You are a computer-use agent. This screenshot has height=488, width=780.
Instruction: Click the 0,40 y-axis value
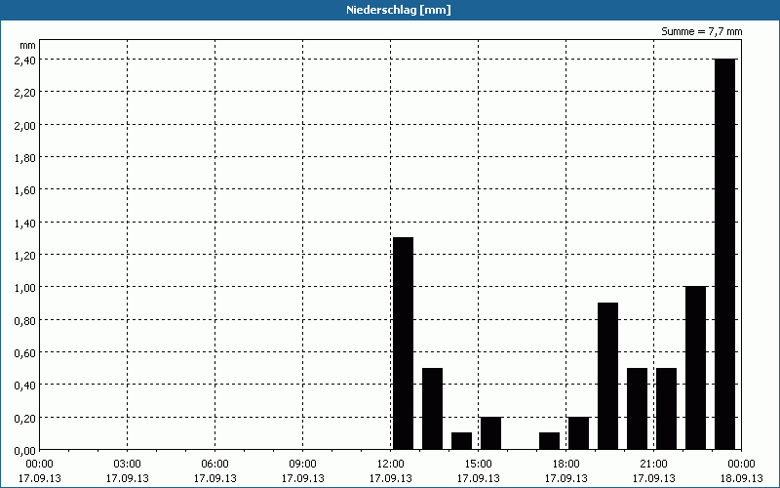(25, 385)
